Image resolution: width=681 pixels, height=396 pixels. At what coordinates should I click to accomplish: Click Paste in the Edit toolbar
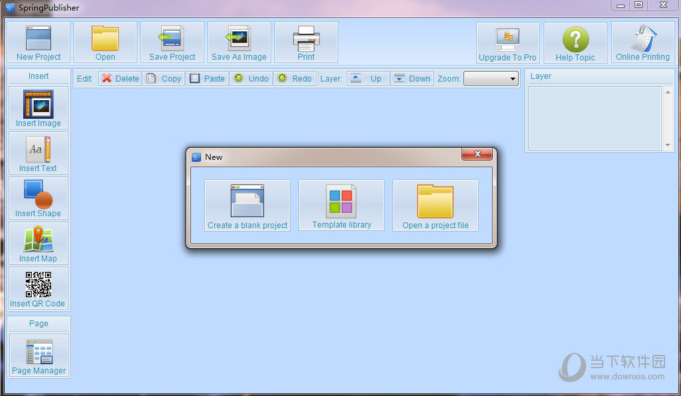click(207, 78)
